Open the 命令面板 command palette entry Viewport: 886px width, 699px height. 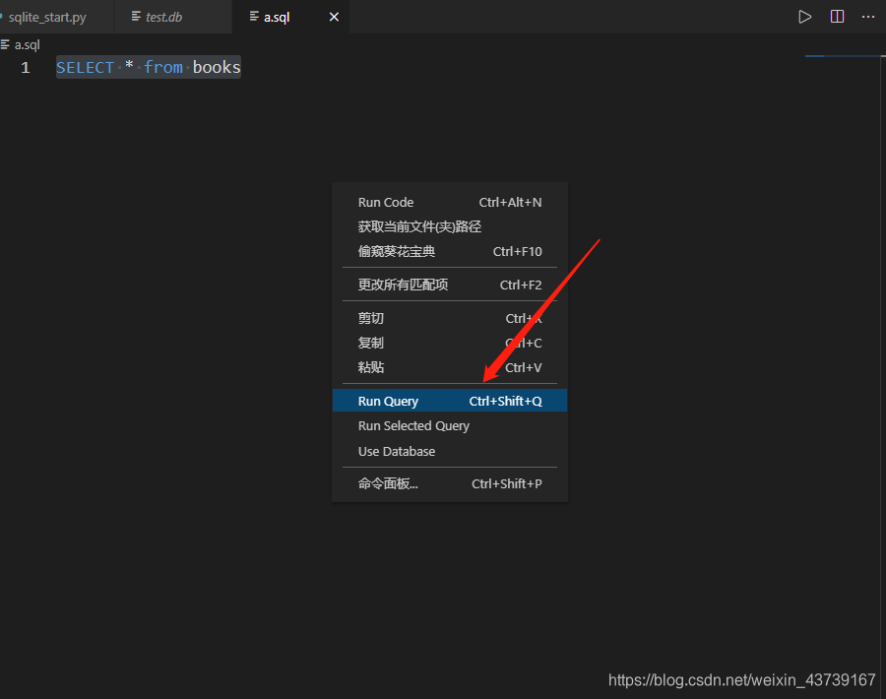388,483
